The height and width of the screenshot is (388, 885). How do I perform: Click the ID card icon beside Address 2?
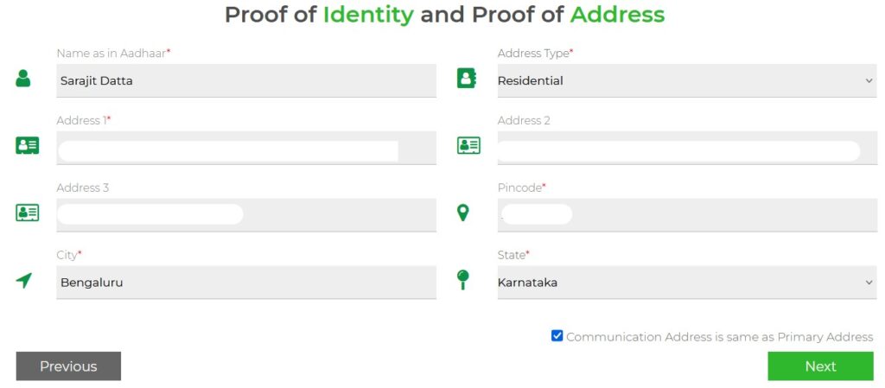(468, 145)
